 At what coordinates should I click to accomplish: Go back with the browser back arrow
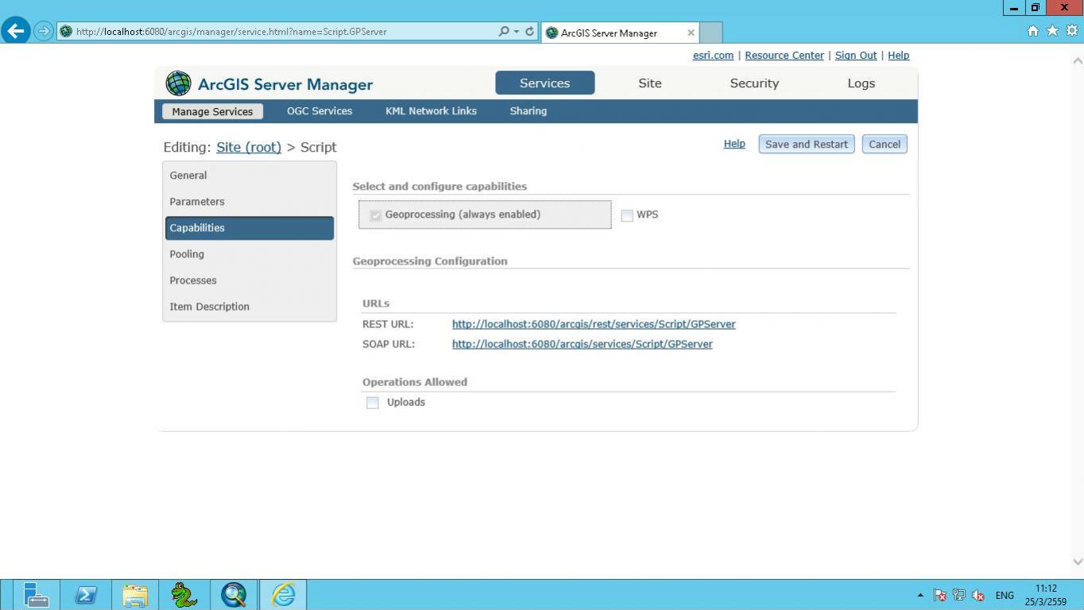[x=16, y=31]
